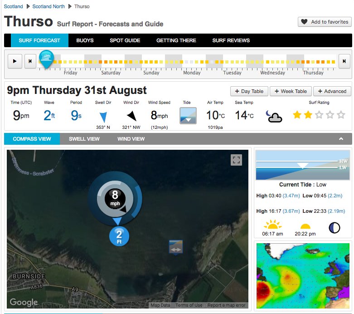Click the blue wave timeline marker pin
The image size is (354, 314).
click(46, 59)
